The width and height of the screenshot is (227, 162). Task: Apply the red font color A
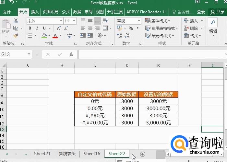[x=55, y=36]
